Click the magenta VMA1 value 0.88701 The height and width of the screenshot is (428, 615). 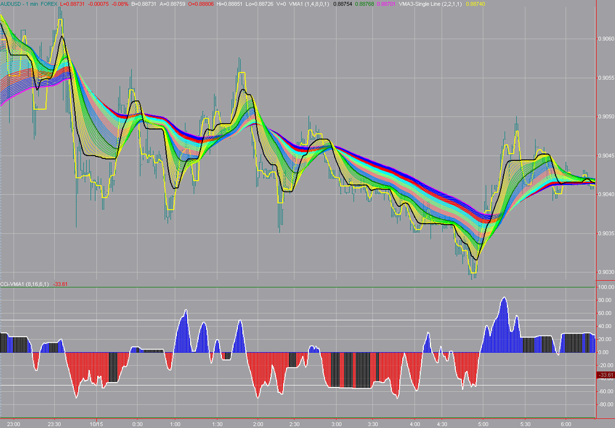click(386, 4)
